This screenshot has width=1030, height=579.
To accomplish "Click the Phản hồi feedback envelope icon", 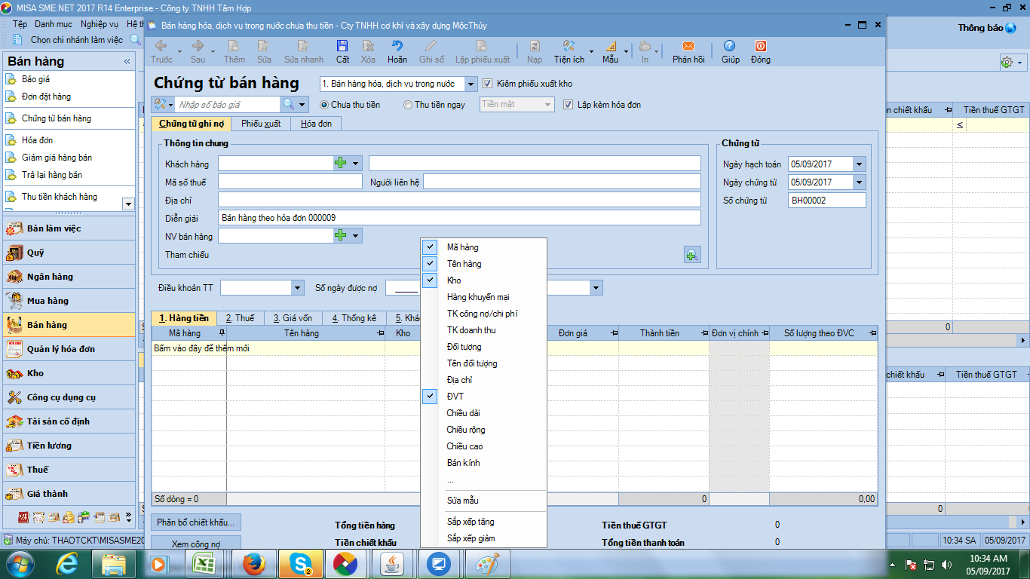I will 688,46.
